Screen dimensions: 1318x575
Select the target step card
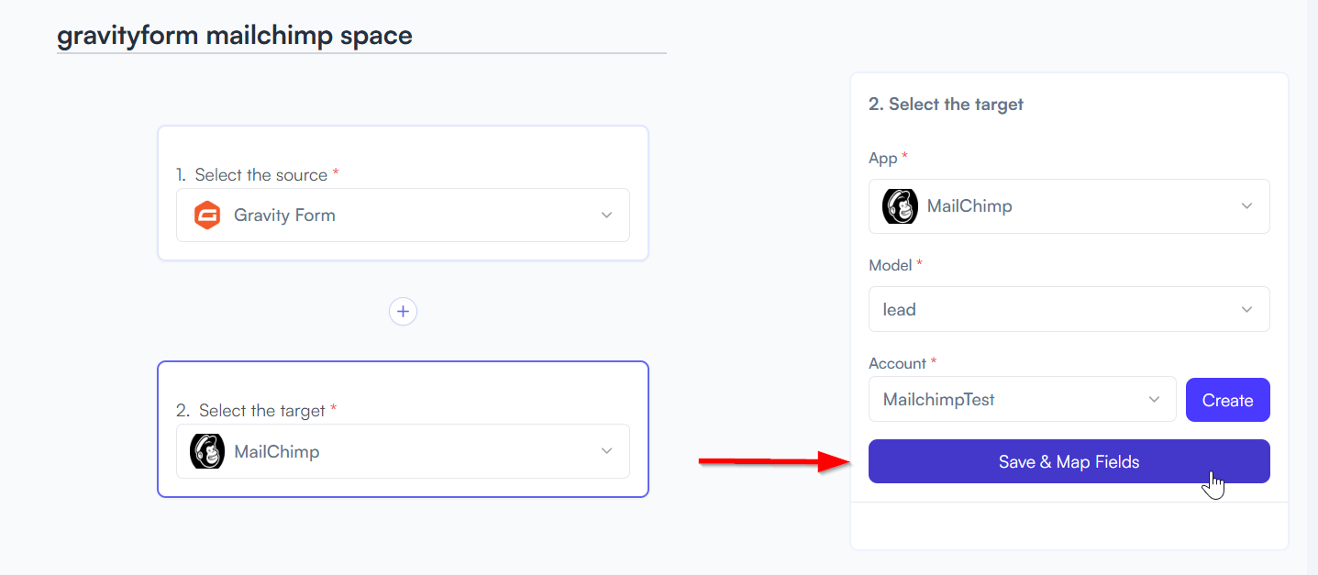pyautogui.click(x=403, y=429)
